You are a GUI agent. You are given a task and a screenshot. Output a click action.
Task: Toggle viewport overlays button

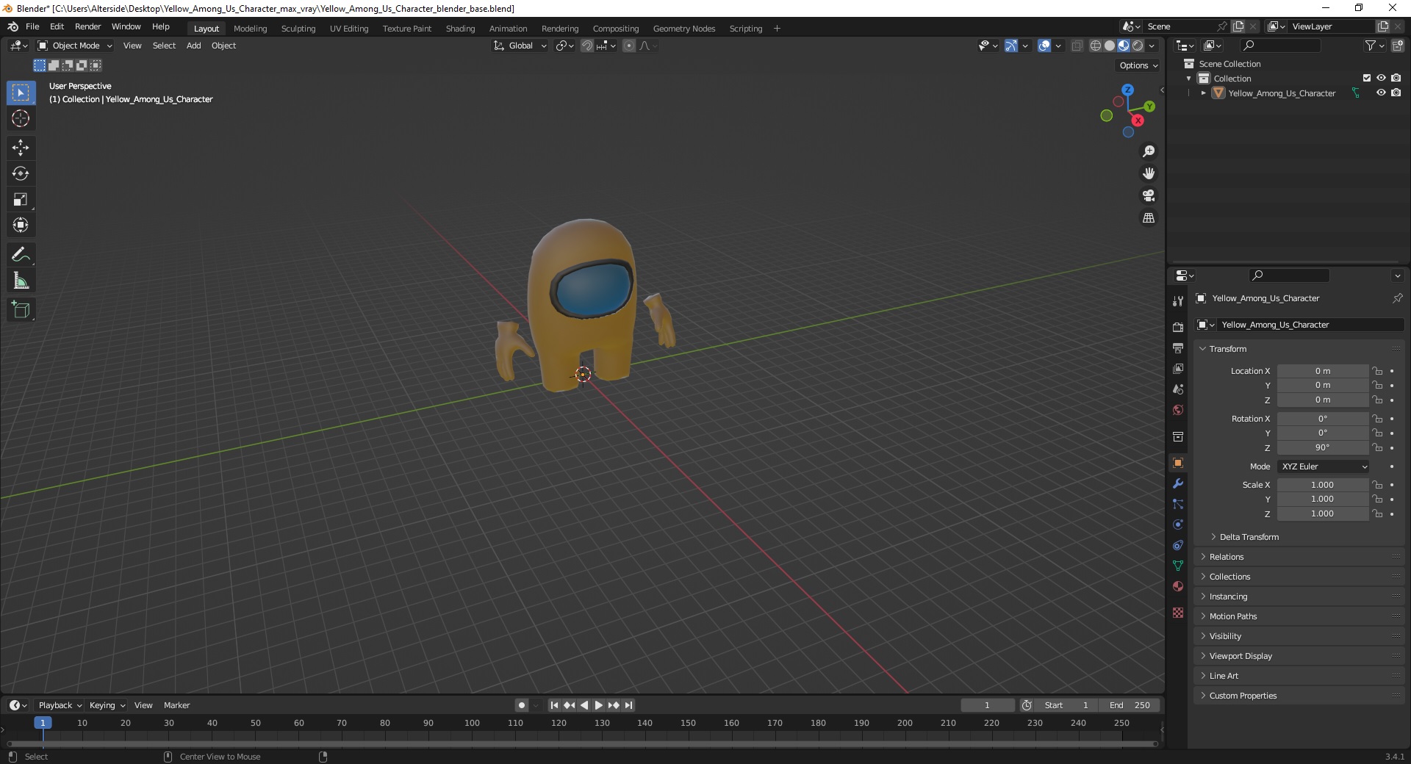tap(1044, 46)
